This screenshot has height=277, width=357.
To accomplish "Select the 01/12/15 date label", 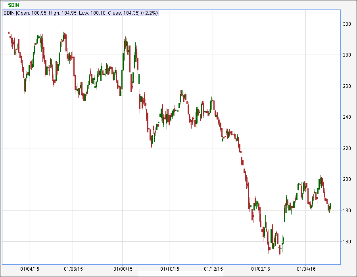I will coord(213,269).
